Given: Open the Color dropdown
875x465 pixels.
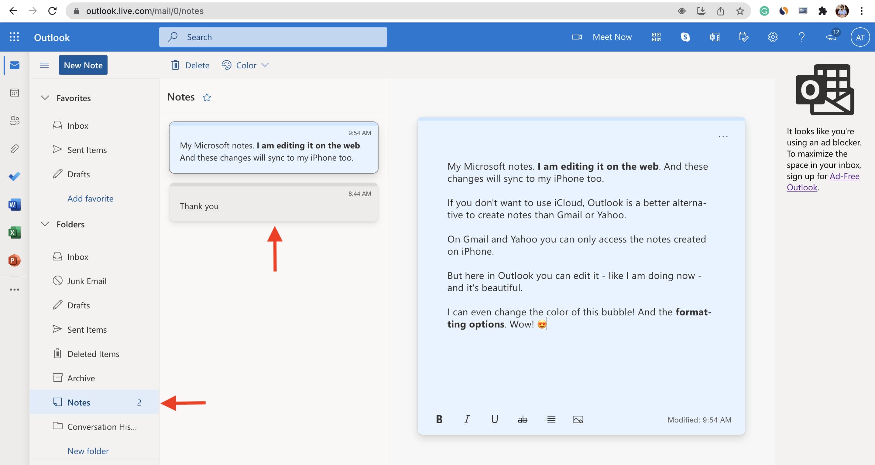Looking at the screenshot, I should point(245,65).
